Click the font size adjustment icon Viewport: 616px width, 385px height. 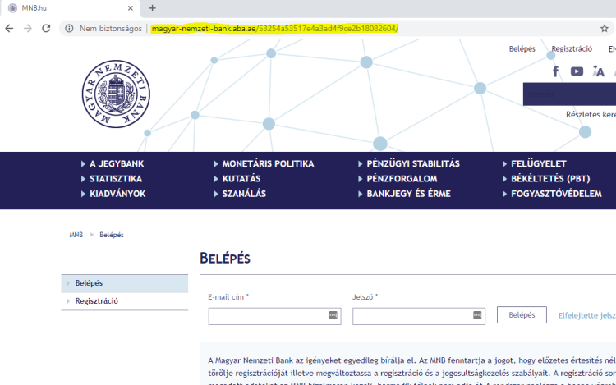click(598, 71)
